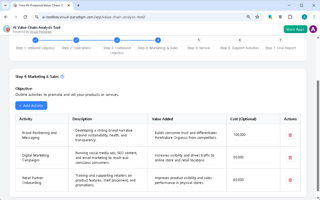
Task: Select the Free AI-Powered Value Chain browser tab
Action: click(40, 5)
